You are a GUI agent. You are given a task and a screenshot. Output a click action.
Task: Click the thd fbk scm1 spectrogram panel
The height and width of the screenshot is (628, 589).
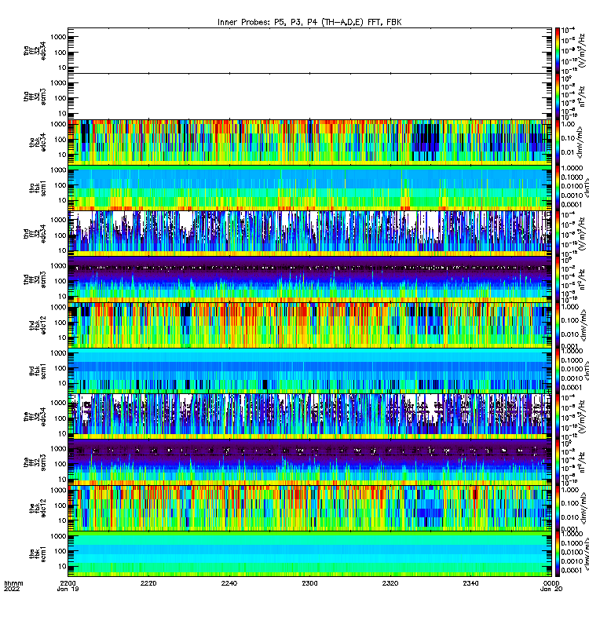pos(309,371)
